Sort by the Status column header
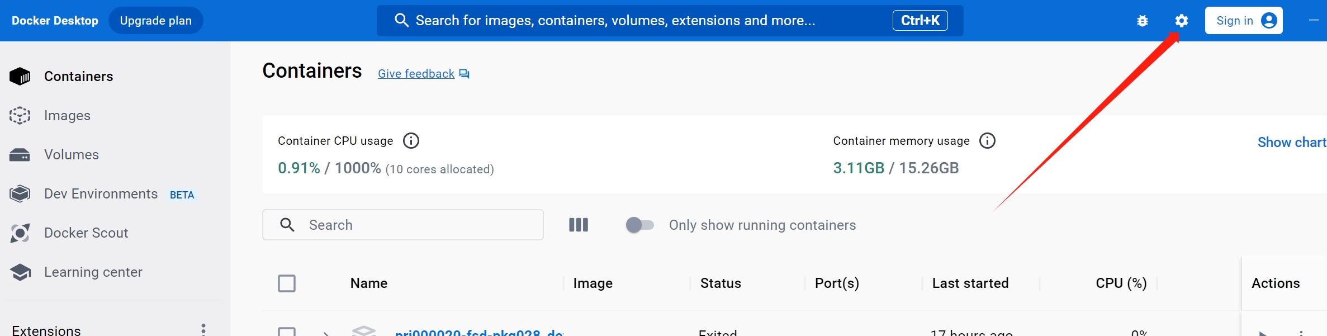 click(x=721, y=283)
